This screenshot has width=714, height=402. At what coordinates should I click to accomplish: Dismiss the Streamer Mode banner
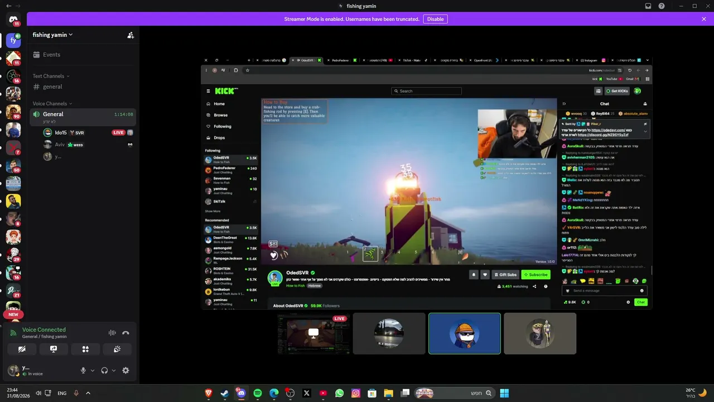click(x=704, y=19)
